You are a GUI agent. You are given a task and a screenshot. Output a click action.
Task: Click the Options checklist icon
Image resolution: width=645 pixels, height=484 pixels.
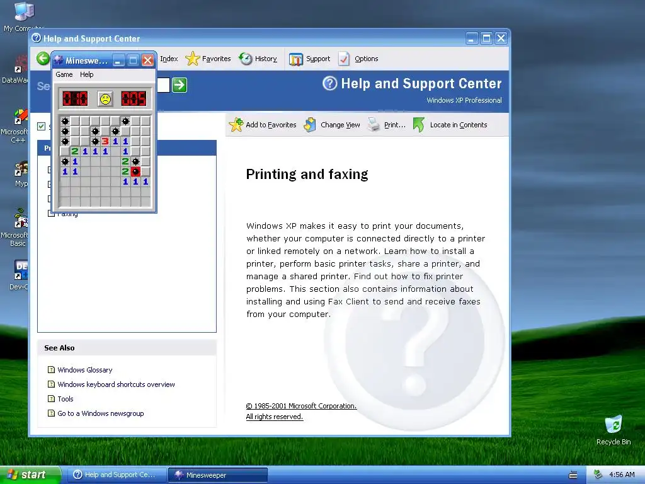tap(344, 59)
